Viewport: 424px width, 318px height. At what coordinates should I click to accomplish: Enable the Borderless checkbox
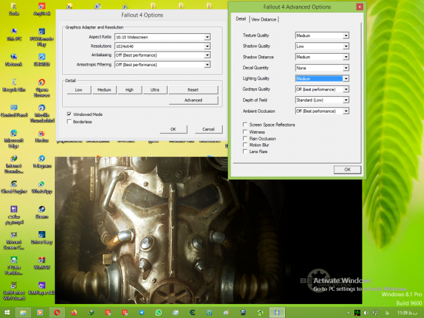point(70,122)
